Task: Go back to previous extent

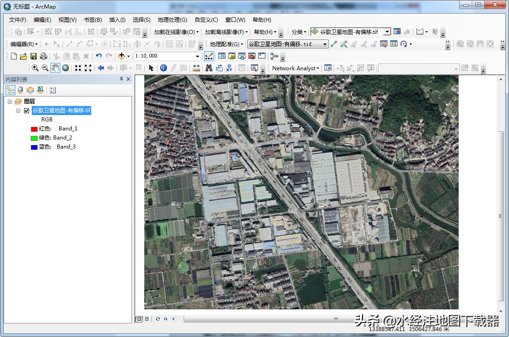Action: click(x=101, y=68)
